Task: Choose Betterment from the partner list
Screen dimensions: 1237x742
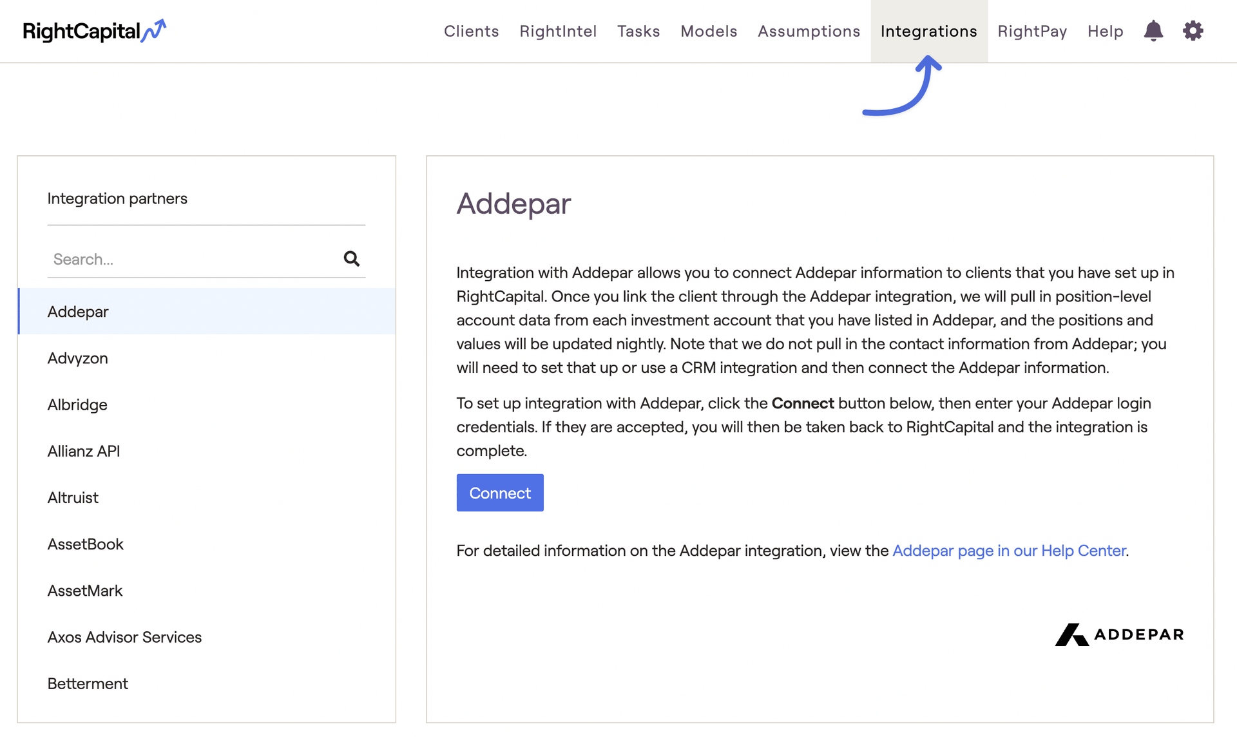Action: pos(207,683)
